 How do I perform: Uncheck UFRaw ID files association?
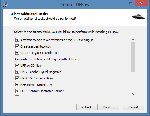tap(17, 65)
